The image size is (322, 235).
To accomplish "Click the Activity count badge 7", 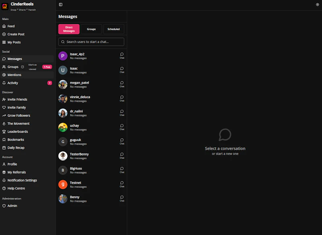I will click(50, 83).
